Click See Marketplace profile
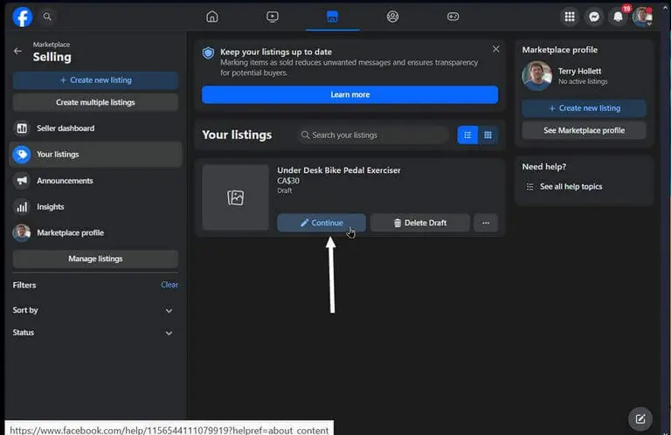This screenshot has width=671, height=435. tap(584, 130)
